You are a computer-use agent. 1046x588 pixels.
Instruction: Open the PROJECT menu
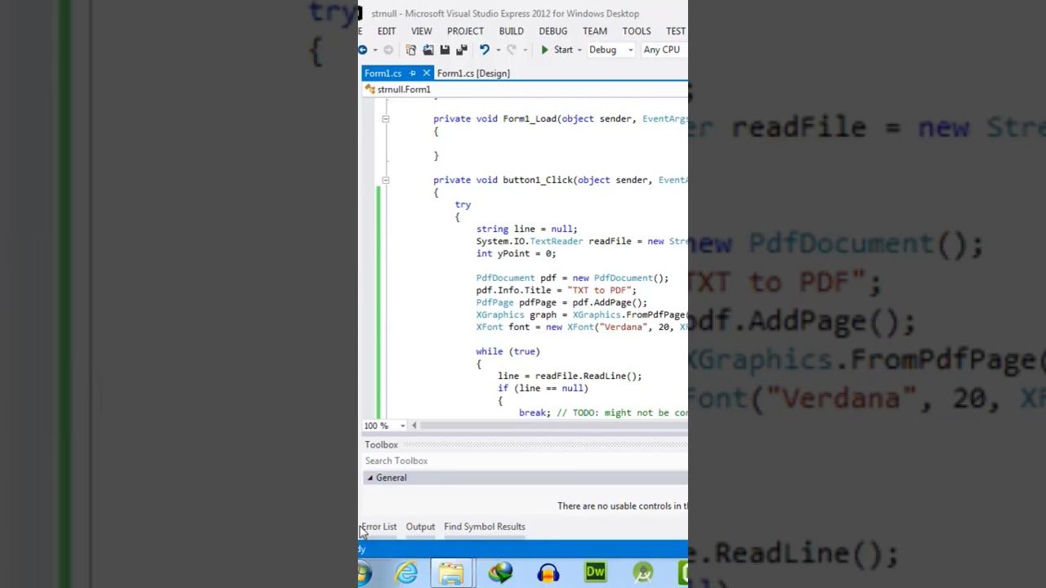coord(465,31)
